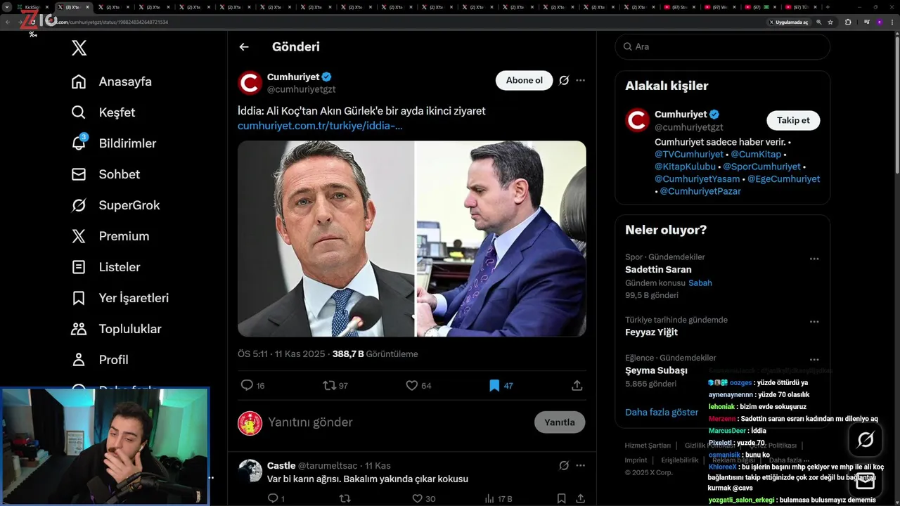This screenshot has height=506, width=900.
Task: Expand trends with Daha fazla göster
Action: coord(661,412)
